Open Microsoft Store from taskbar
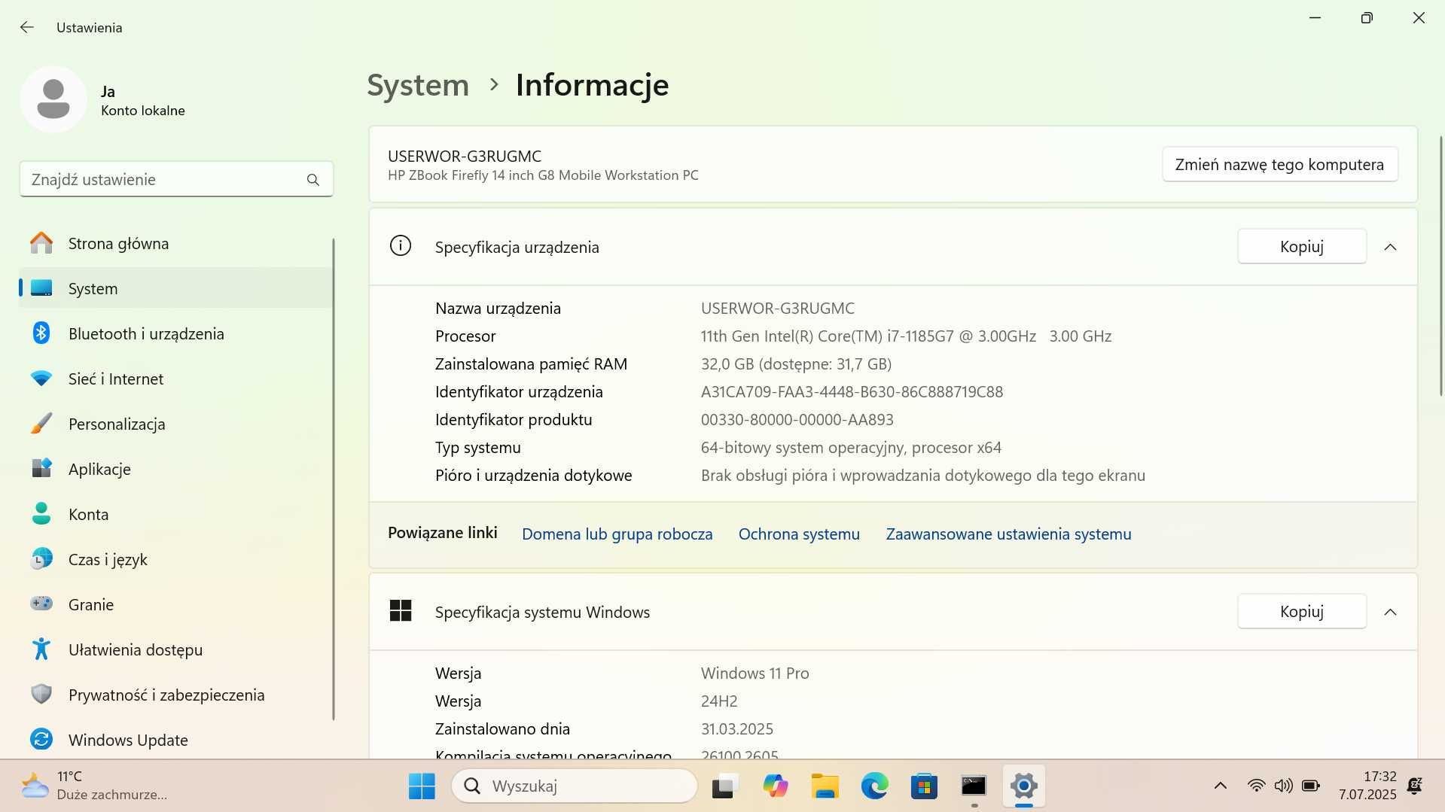Image resolution: width=1445 pixels, height=812 pixels. pyautogui.click(x=924, y=786)
